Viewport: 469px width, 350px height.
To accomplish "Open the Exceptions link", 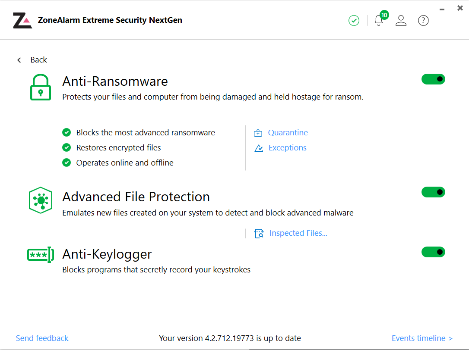I will pos(287,148).
